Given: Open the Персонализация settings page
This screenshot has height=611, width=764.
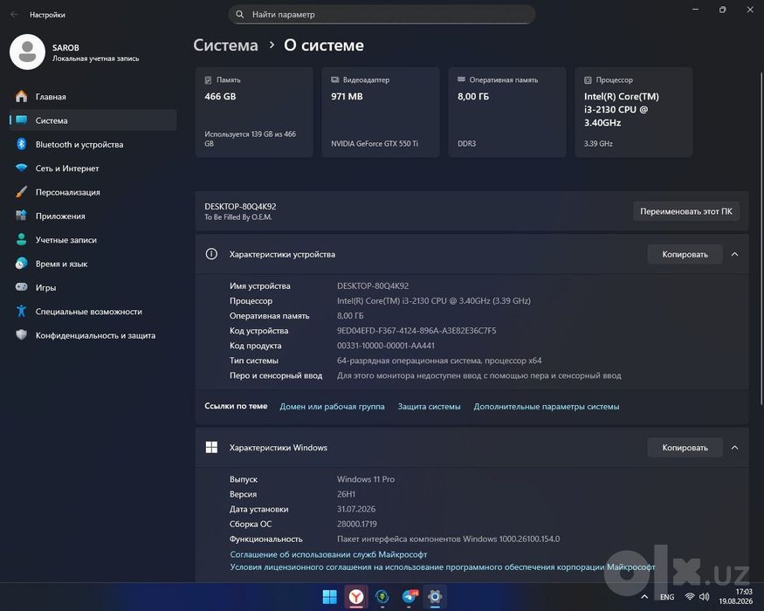Looking at the screenshot, I should click(x=93, y=192).
